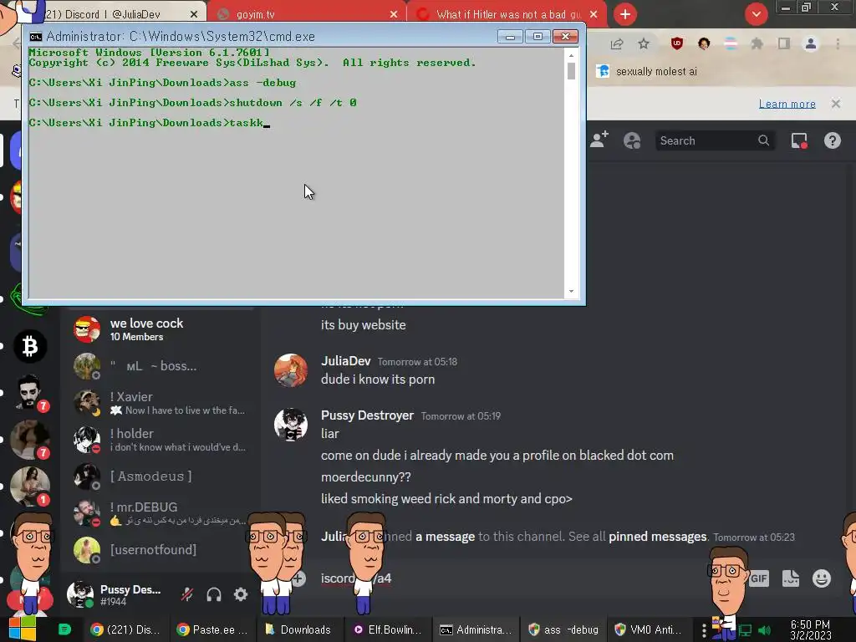Switch to Downloads folder in taskbar

click(x=299, y=629)
